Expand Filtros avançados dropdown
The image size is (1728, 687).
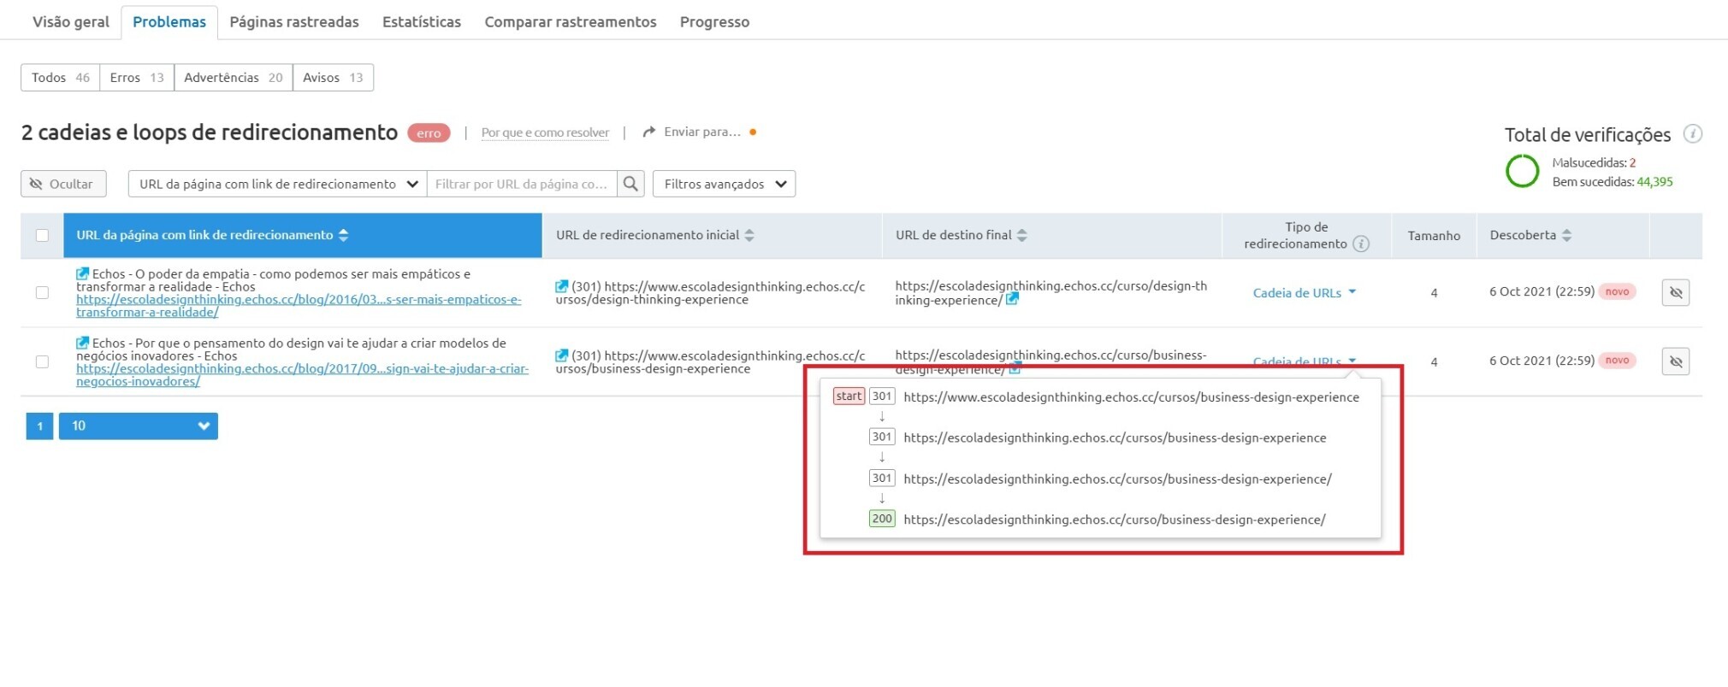(724, 184)
